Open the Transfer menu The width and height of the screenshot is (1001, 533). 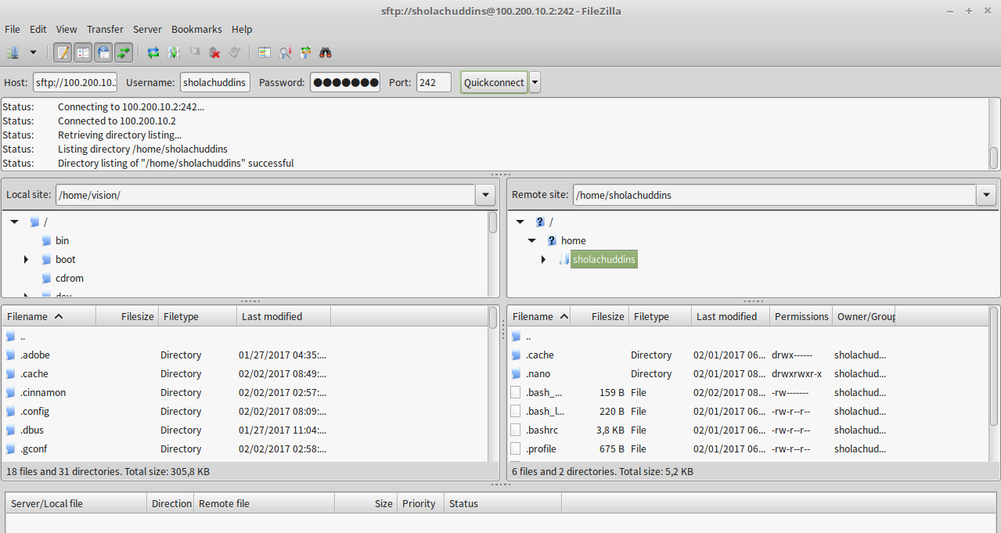[x=105, y=29]
